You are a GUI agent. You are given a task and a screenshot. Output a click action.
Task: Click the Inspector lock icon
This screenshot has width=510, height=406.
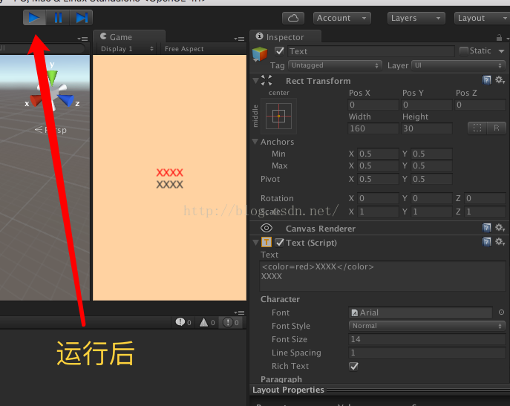(499, 38)
